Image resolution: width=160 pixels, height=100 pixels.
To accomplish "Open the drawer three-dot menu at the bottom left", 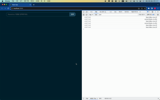I will click(83, 98).
